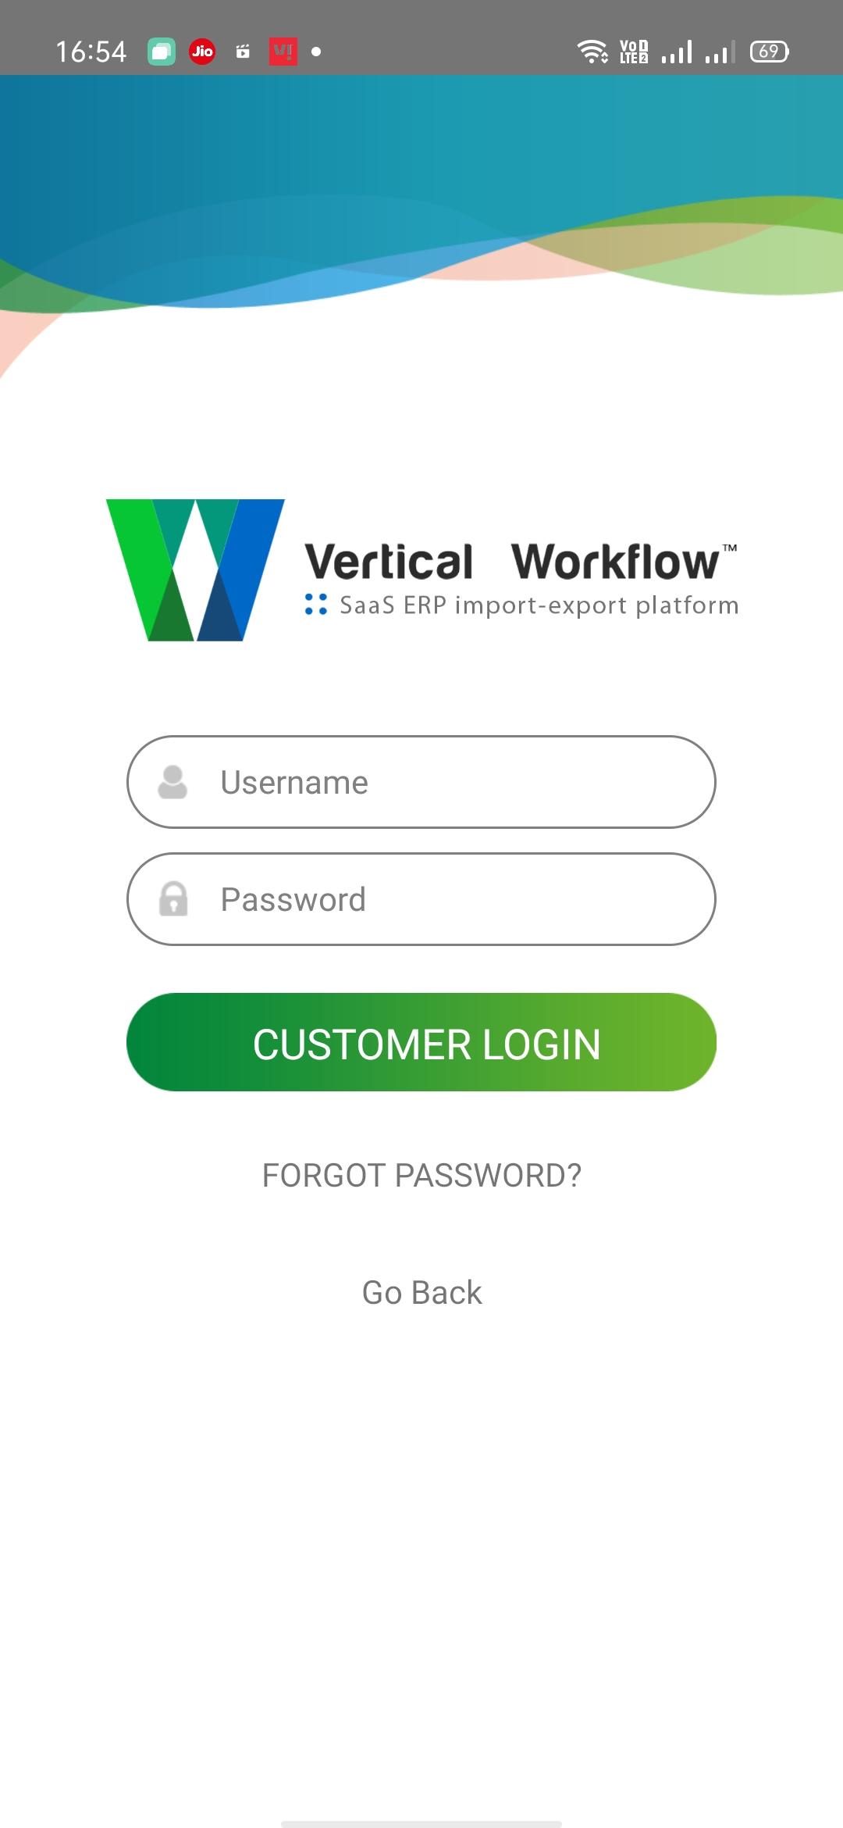Viewport: 843px width, 1828px height.
Task: Click the padlock icon in Password field
Action: coord(173,898)
